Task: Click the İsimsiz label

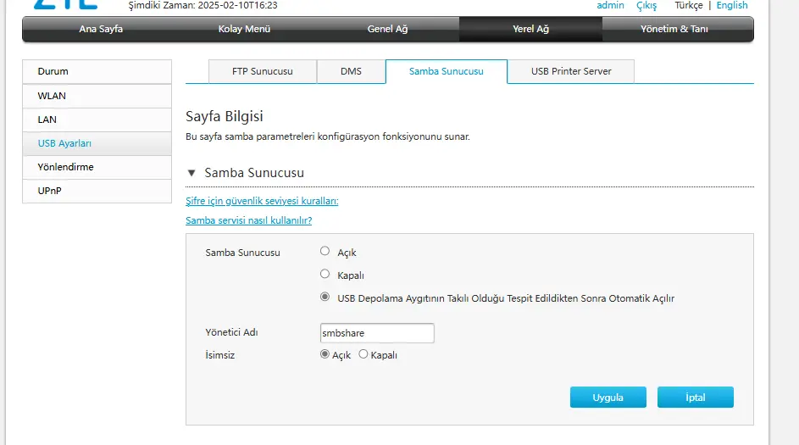Action: (x=219, y=355)
